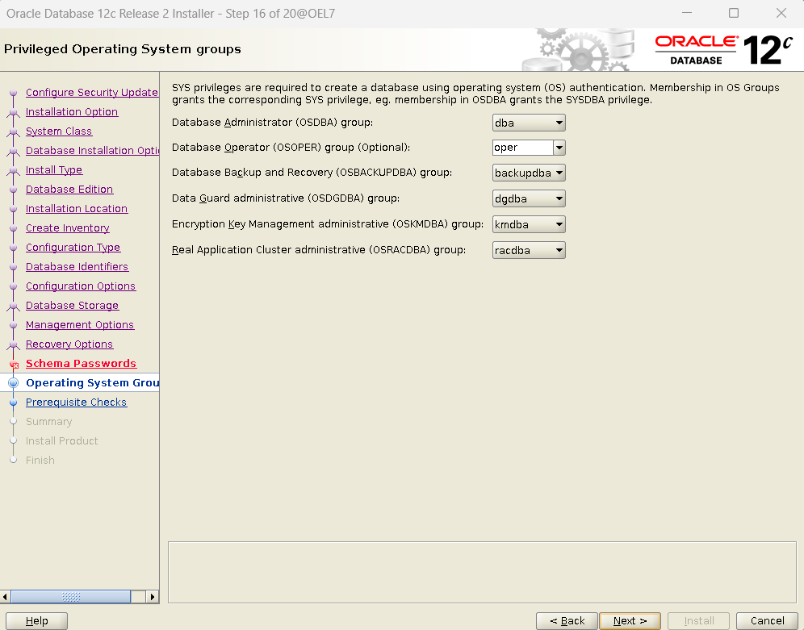Open Configuration Options step
The width and height of the screenshot is (804, 630).
pos(81,286)
